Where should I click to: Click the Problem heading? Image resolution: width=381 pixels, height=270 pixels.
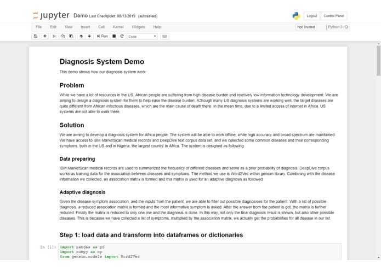pyautogui.click(x=72, y=85)
